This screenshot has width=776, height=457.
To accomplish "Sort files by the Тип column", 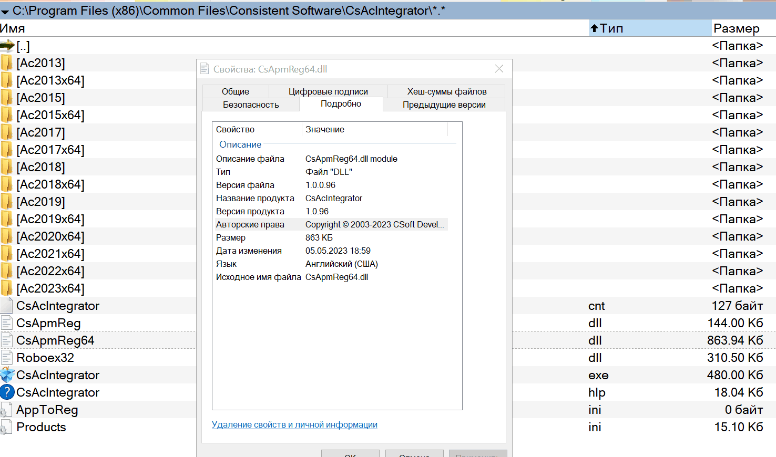I will click(x=611, y=28).
